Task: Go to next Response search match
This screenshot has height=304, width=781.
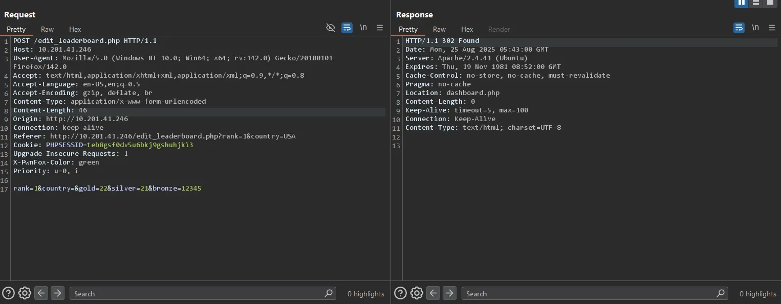Action: pos(450,293)
